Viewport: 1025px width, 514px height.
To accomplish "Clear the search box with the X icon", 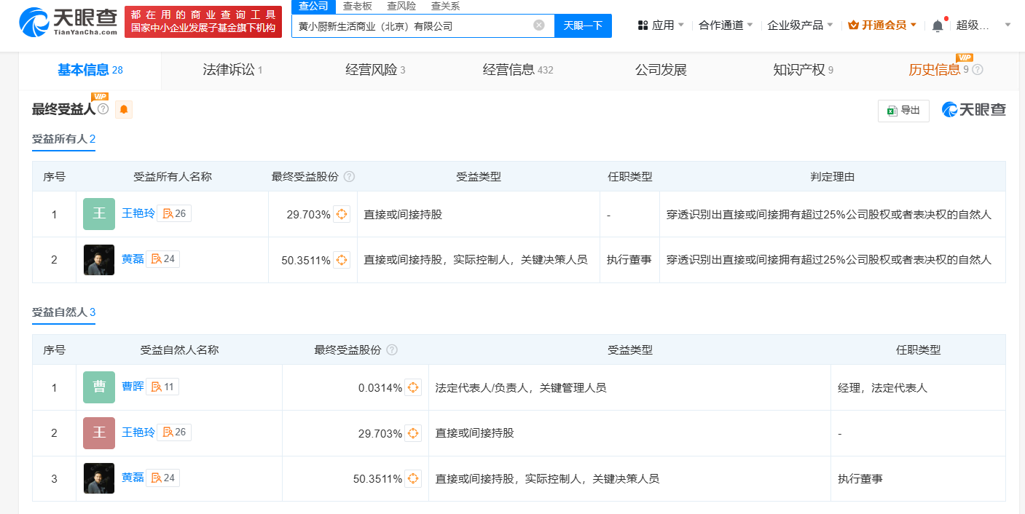I will [x=539, y=25].
